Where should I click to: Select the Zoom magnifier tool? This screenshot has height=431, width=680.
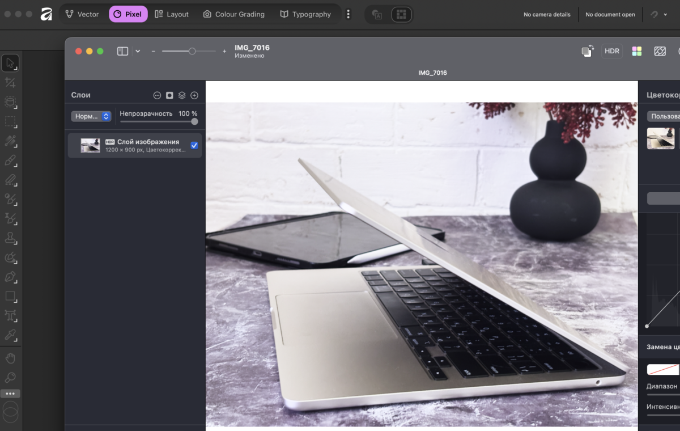click(10, 377)
